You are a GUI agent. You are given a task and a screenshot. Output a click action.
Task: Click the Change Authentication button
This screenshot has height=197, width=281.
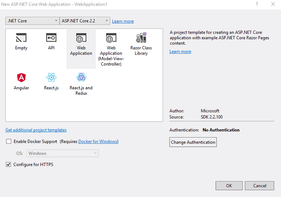point(193,142)
